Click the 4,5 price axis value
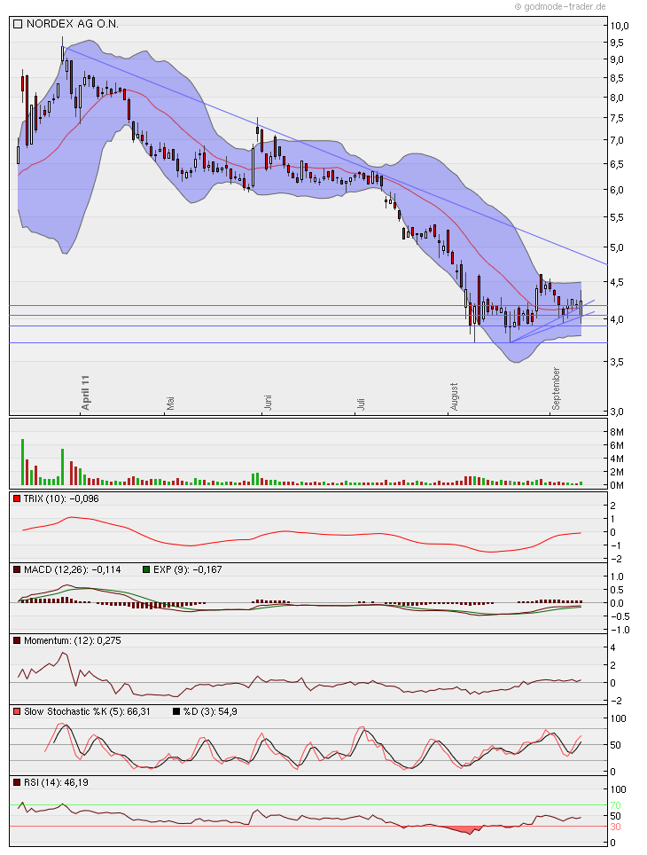Viewport: 647px width, 855px height. (617, 282)
